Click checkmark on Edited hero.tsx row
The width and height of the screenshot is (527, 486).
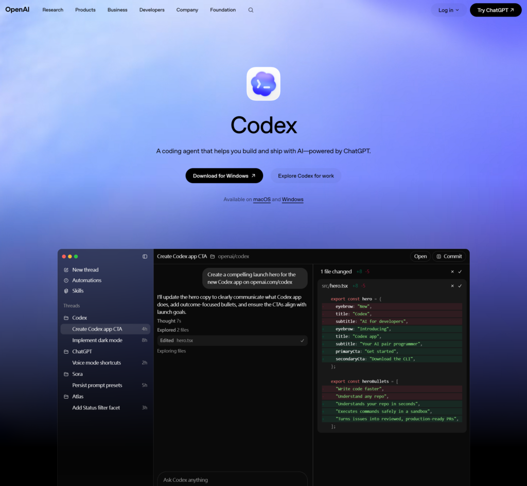pos(302,340)
